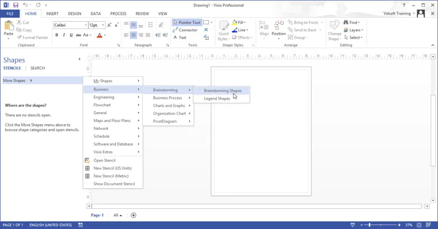The width and height of the screenshot is (438, 229).
Task: Open the Position shapes menu
Action: (x=279, y=30)
